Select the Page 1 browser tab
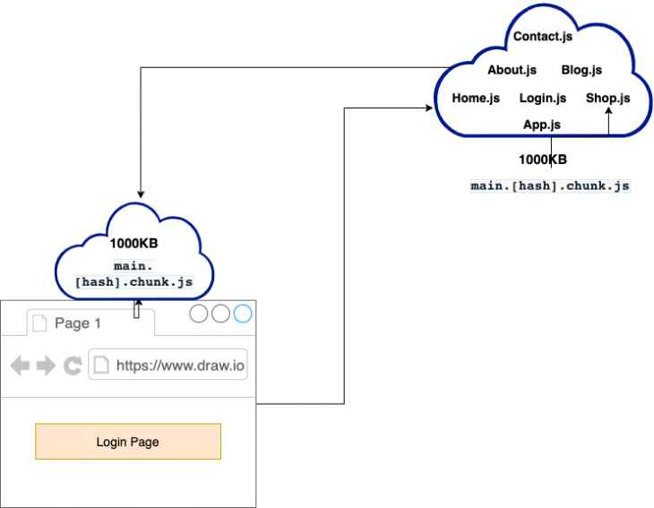Image resolution: width=654 pixels, height=508 pixels. pos(90,323)
